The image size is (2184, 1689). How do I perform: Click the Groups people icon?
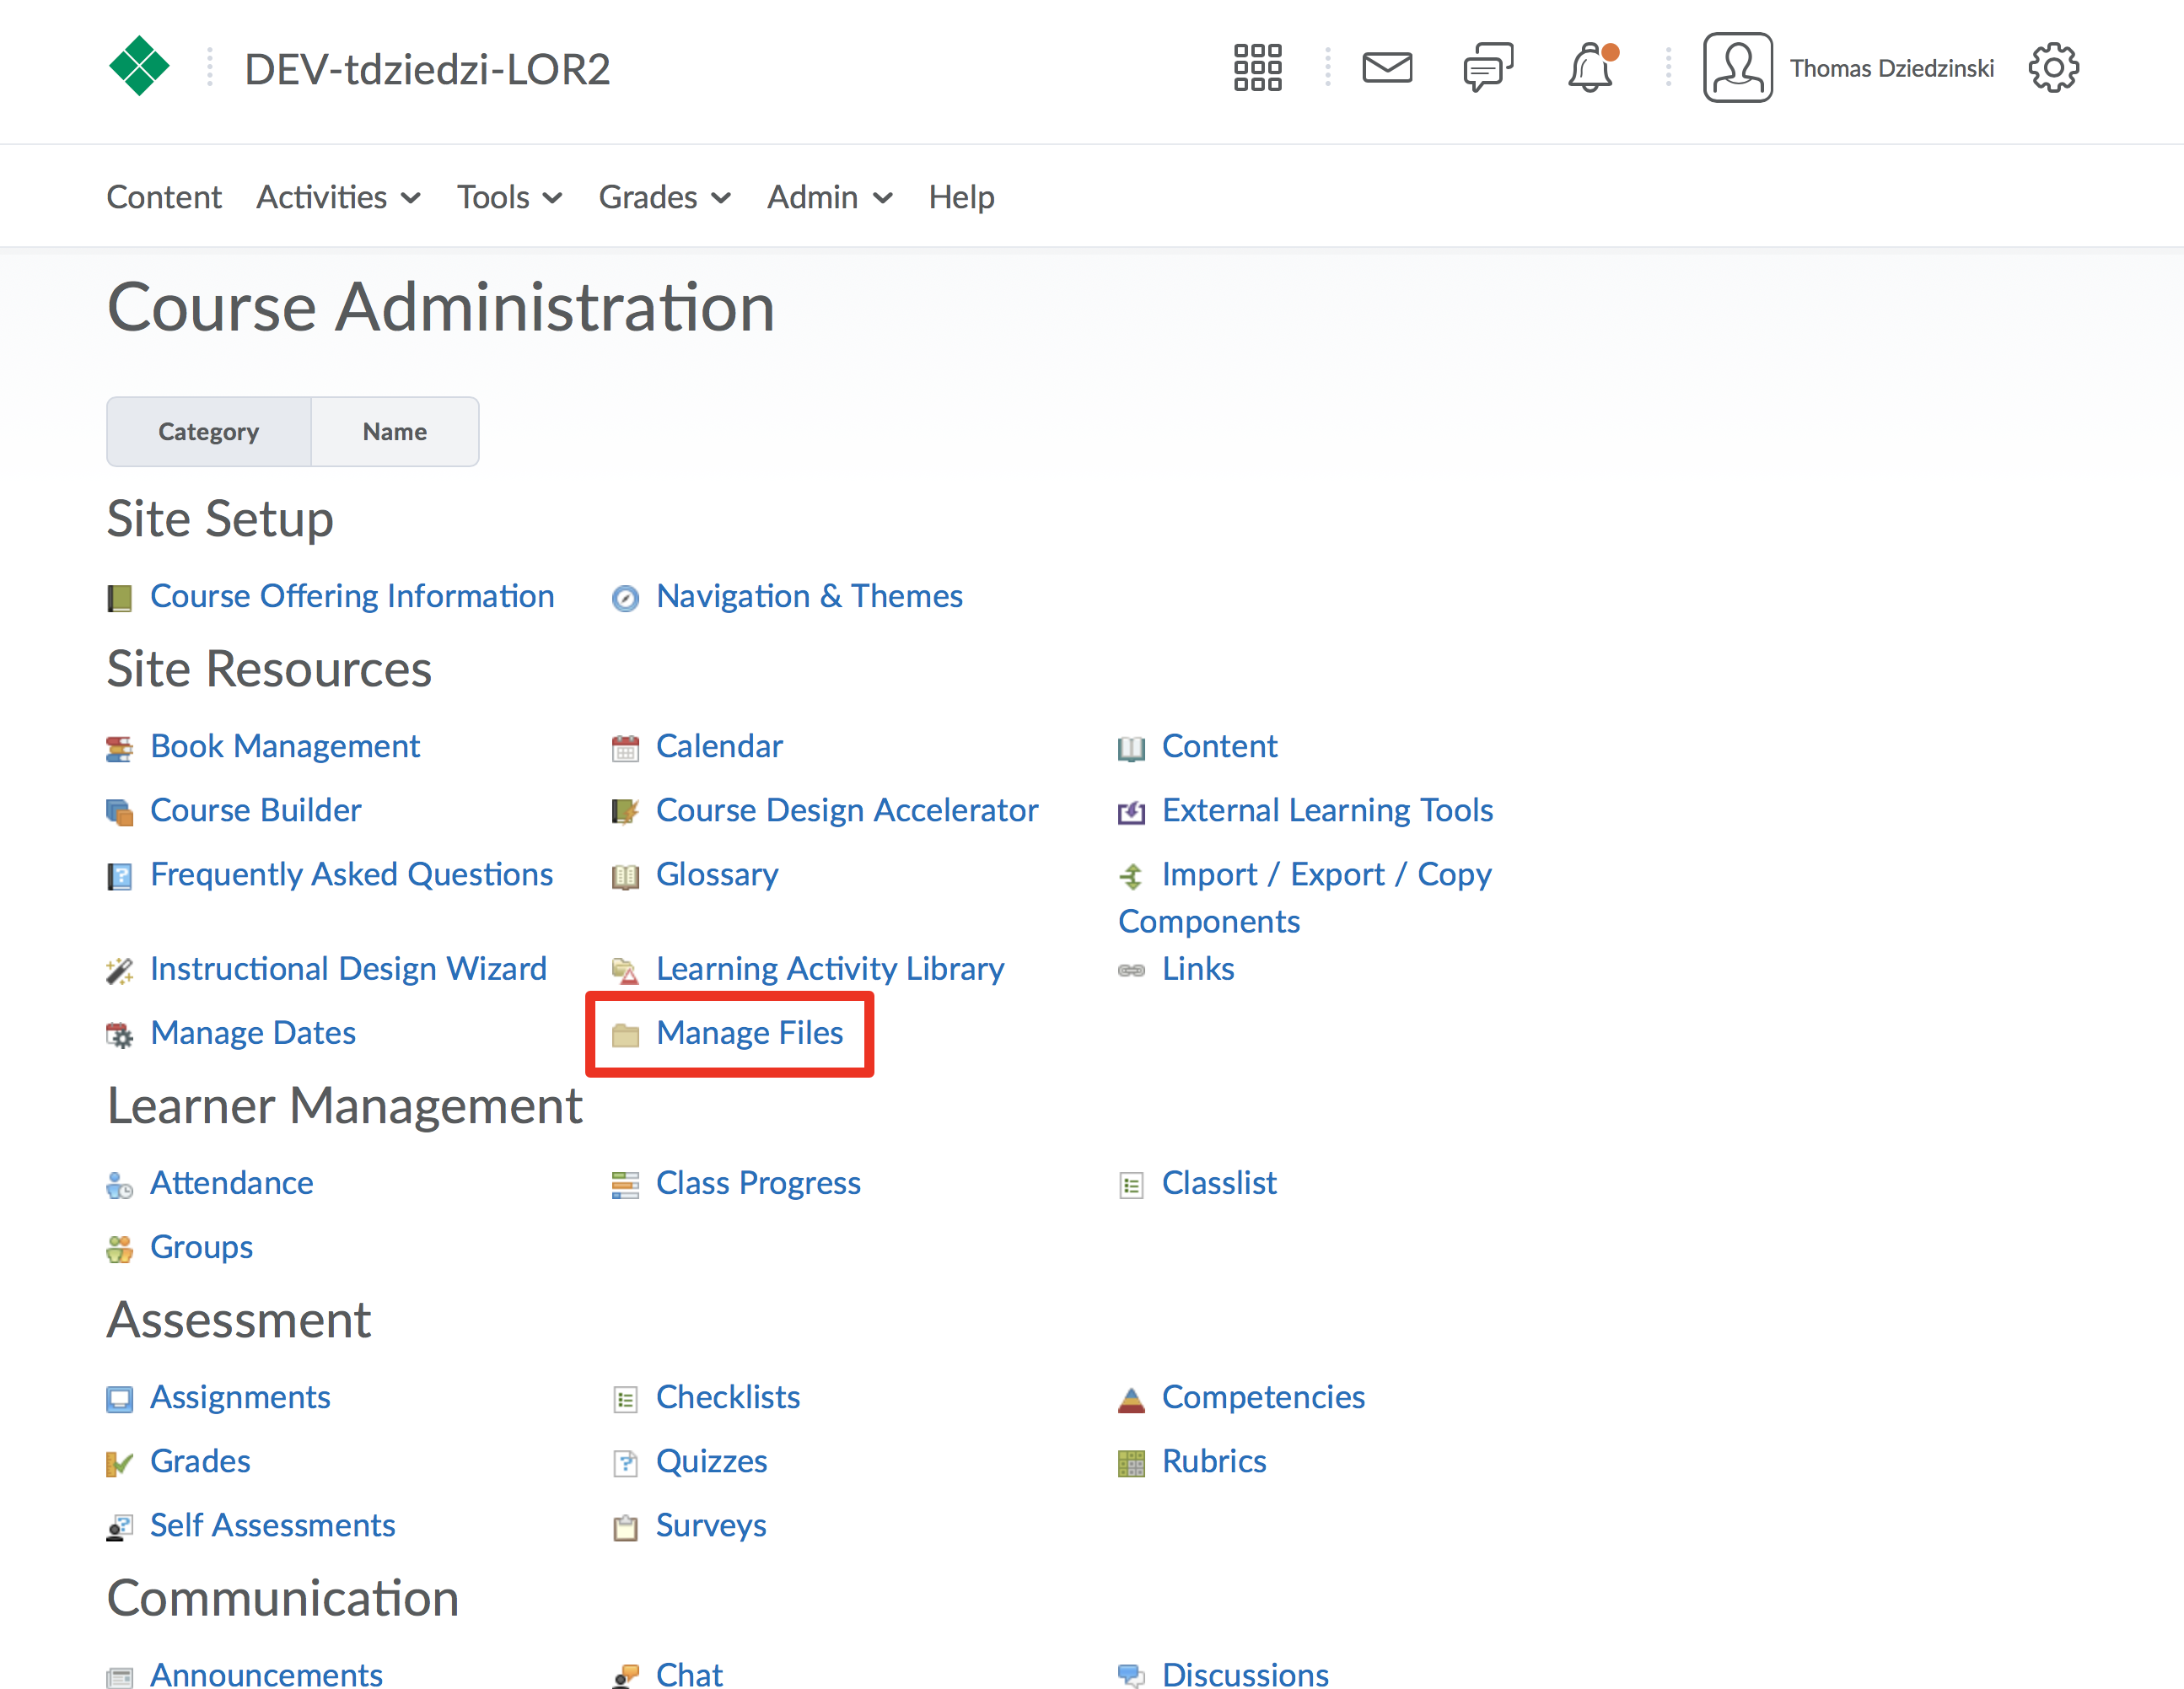pos(119,1249)
